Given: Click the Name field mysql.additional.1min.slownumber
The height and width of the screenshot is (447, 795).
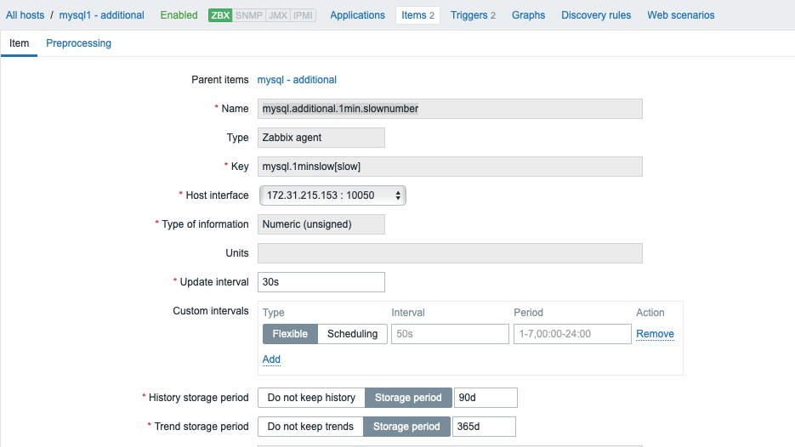Looking at the screenshot, I should (450, 109).
